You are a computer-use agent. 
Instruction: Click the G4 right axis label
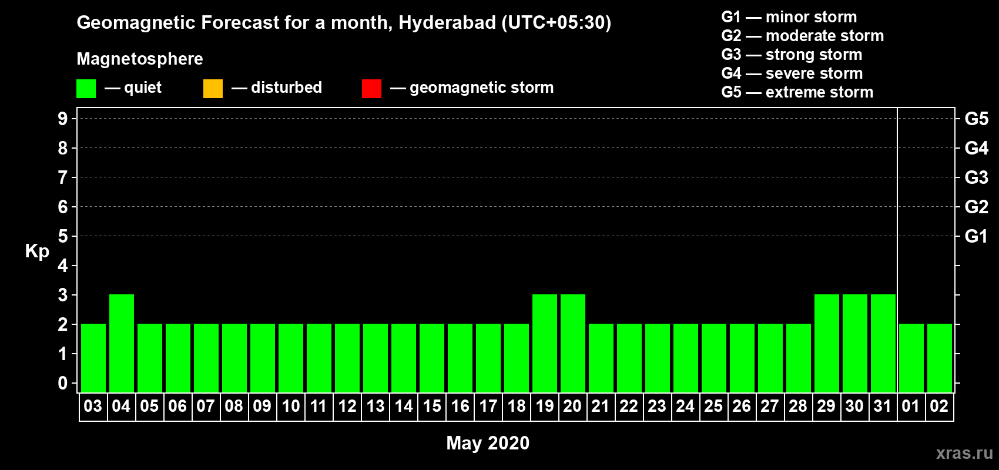click(x=977, y=148)
